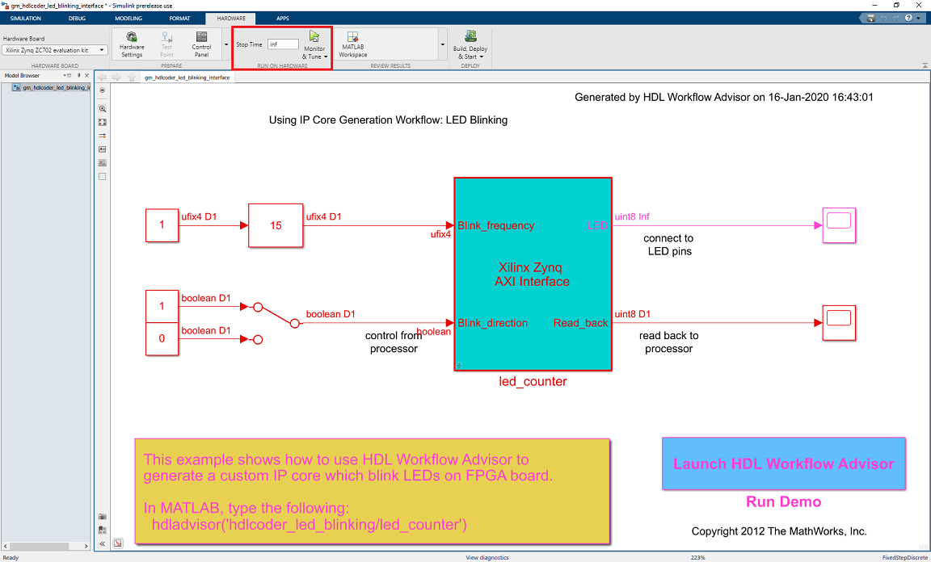Select the Zoom tool in canvas palette
The height and width of the screenshot is (562, 931).
[x=102, y=109]
